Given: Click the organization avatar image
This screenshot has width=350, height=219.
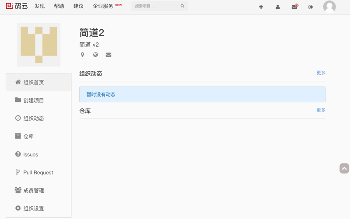Looking at the screenshot, I should tap(39, 45).
